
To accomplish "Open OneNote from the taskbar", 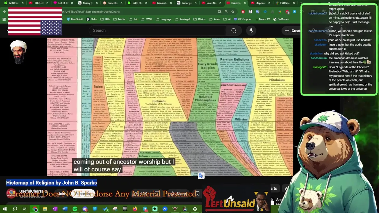I will [x=55, y=209].
